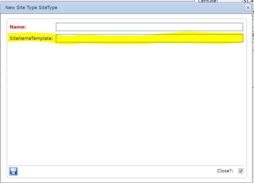The image size is (254, 183).
Task: Click the floppy disk Save icon
Action: tap(13, 171)
